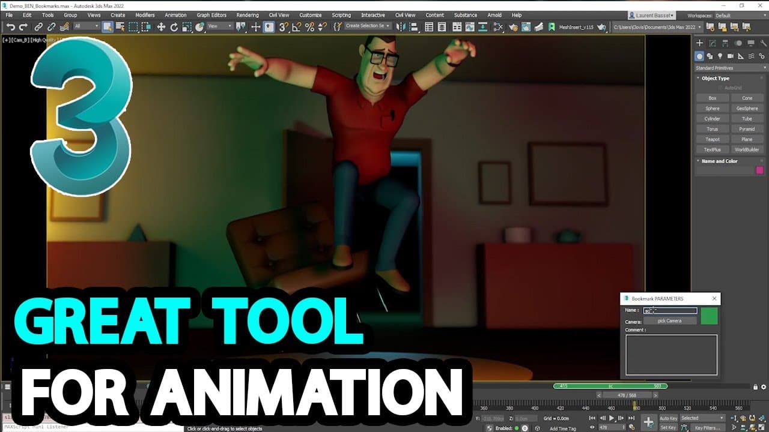Toggle Percent Snap in the toolbar
The height and width of the screenshot is (432, 769).
pyautogui.click(x=310, y=26)
